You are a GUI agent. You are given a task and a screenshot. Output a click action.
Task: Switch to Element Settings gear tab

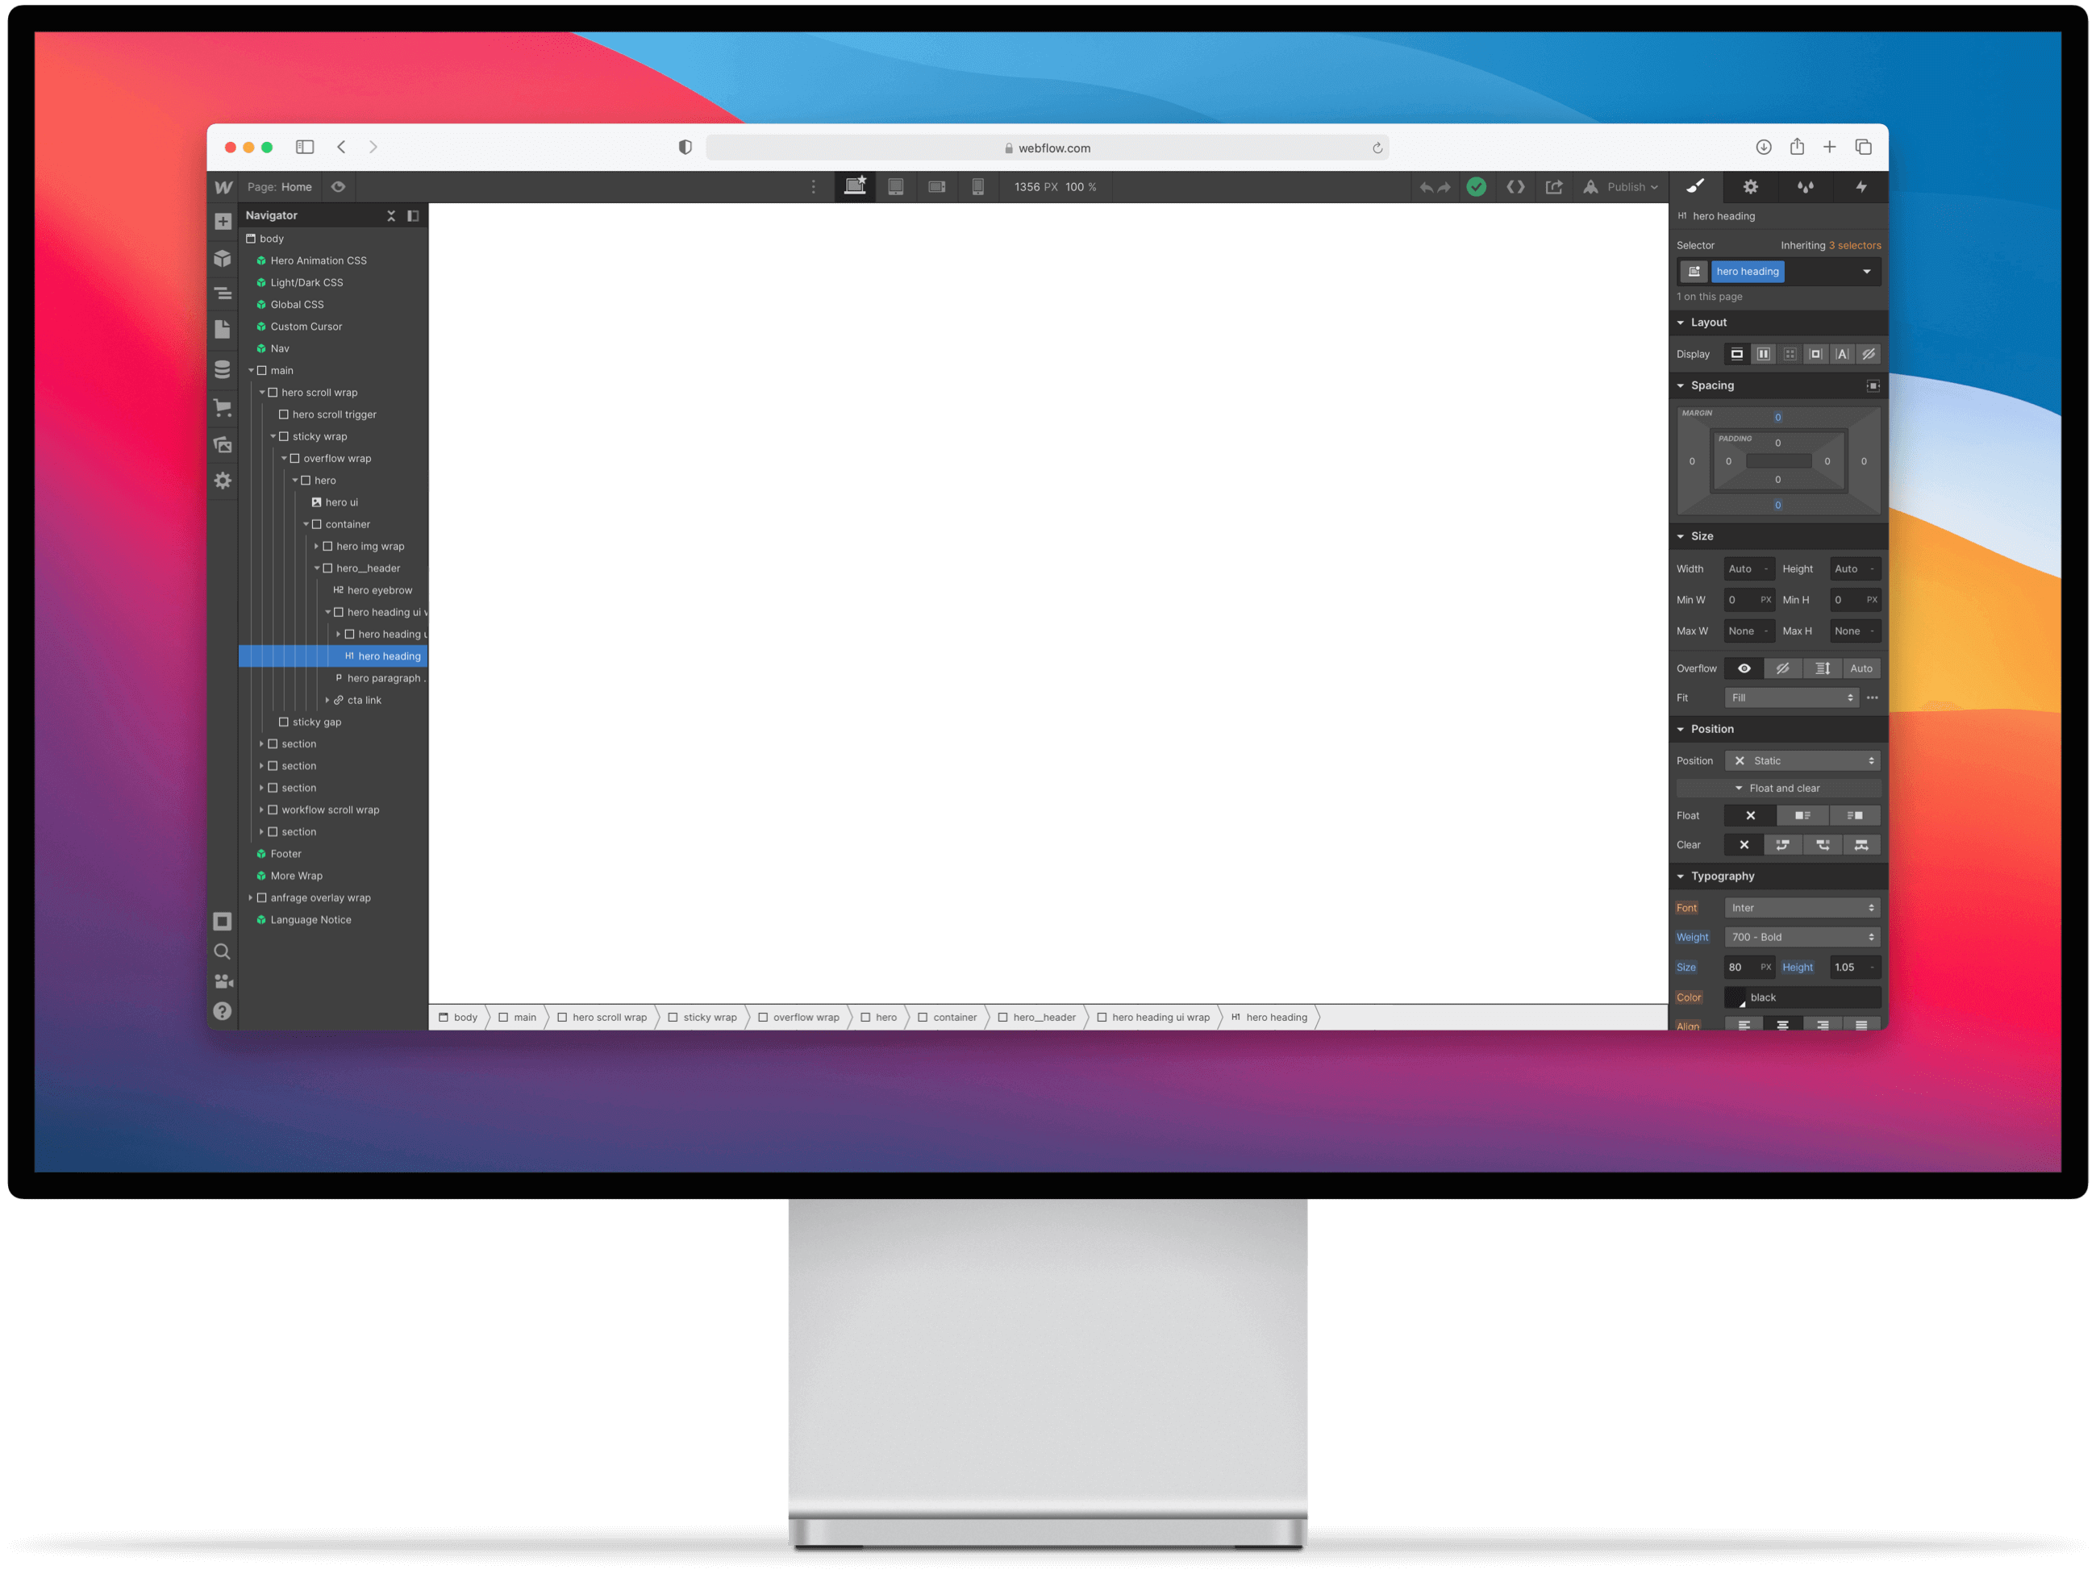click(x=1750, y=186)
